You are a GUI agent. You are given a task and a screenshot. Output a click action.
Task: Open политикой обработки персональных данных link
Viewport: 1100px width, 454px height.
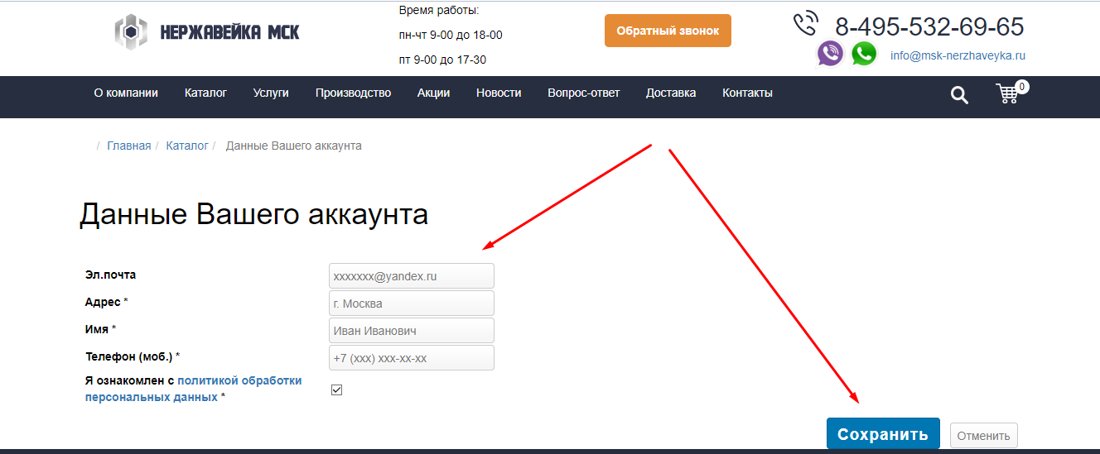point(194,389)
